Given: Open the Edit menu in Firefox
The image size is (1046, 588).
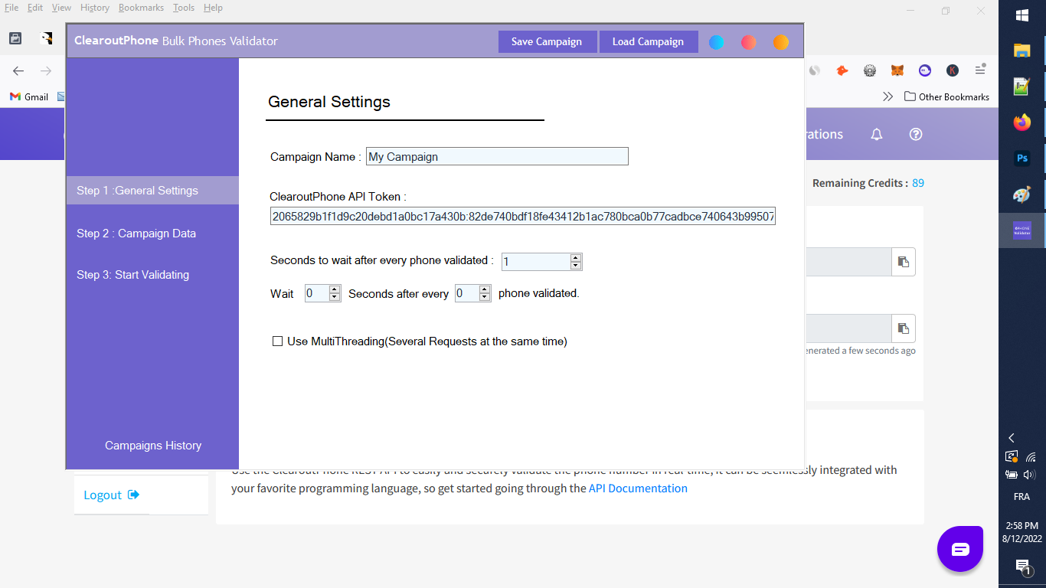Looking at the screenshot, I should pos(35,8).
